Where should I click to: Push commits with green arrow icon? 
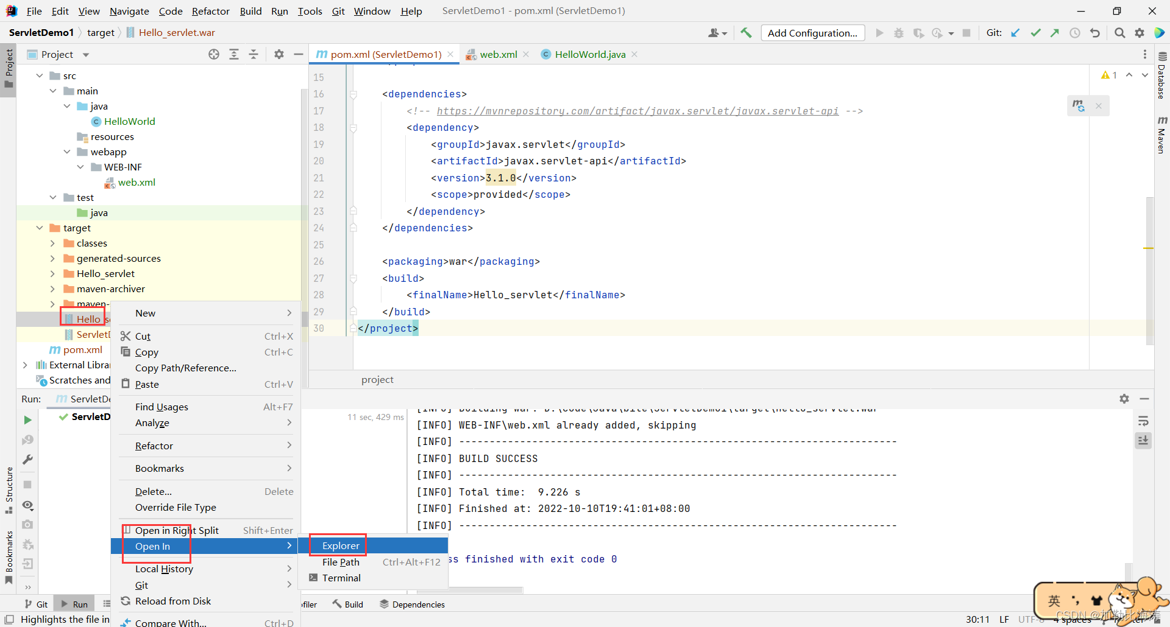[x=1055, y=33]
